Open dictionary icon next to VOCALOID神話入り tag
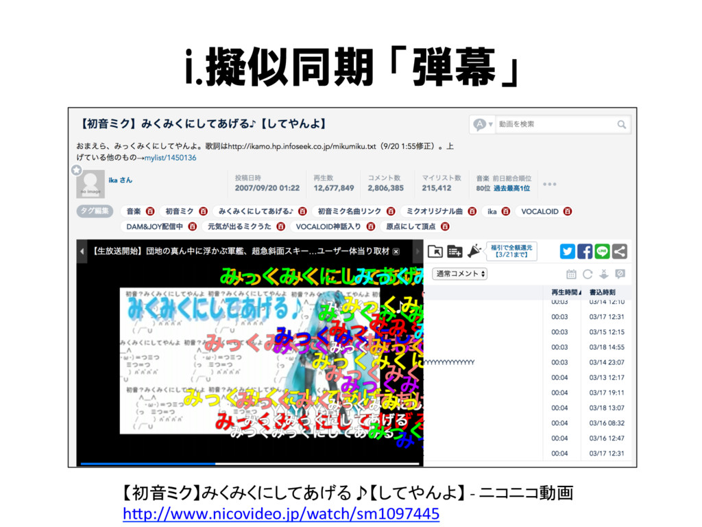The width and height of the screenshot is (702, 527). pos(371,226)
